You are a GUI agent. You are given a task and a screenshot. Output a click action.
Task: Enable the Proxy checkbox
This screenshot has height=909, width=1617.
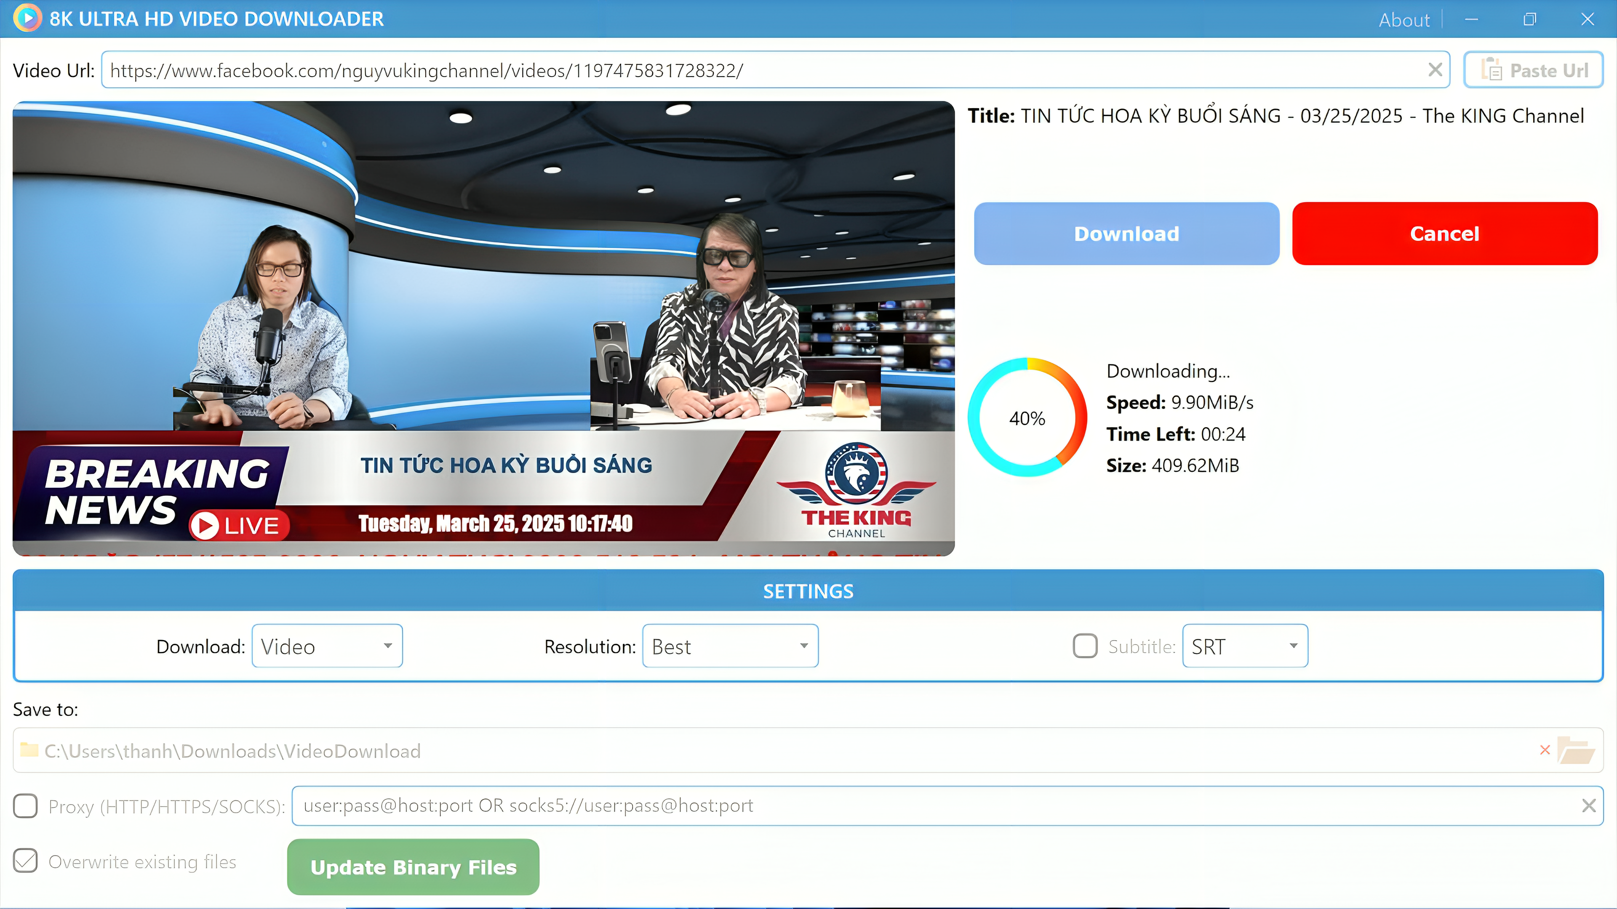(26, 806)
